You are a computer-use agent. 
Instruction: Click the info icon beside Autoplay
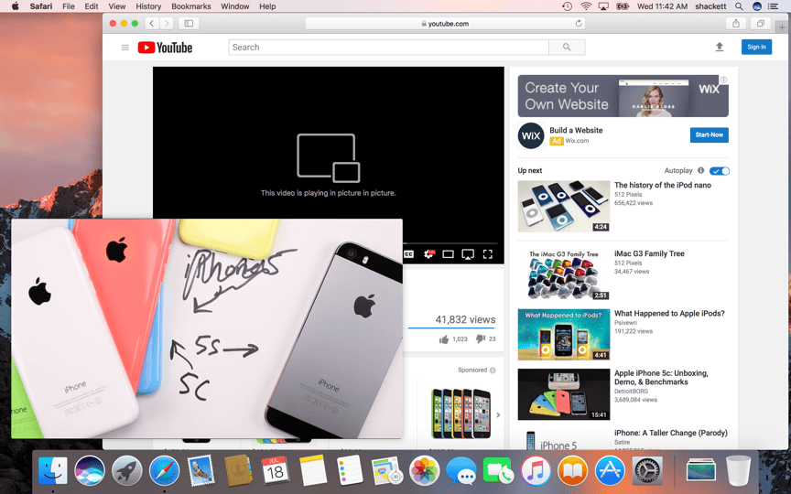tap(700, 170)
